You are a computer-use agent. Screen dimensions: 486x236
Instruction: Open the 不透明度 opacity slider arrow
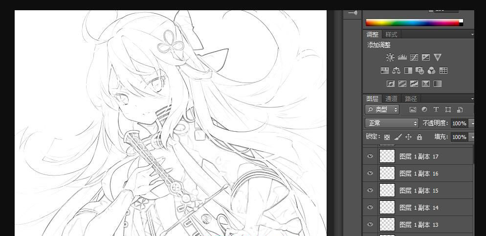[x=472, y=123]
